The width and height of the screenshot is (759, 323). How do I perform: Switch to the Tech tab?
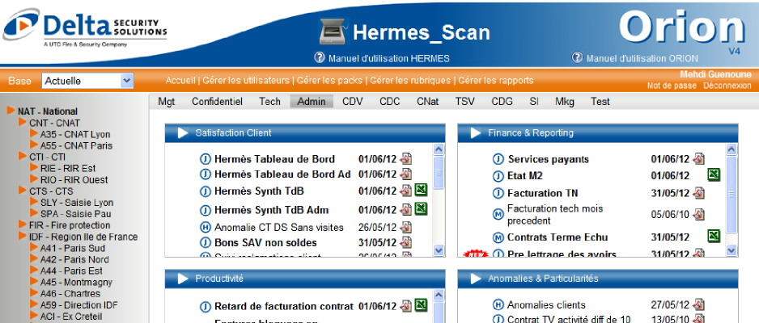tap(269, 102)
